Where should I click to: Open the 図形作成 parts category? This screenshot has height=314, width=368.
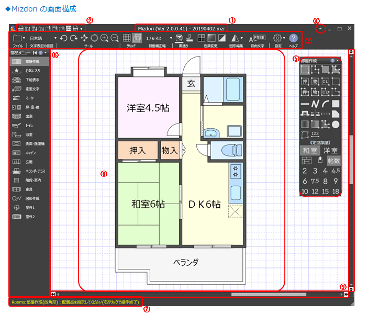29,198
